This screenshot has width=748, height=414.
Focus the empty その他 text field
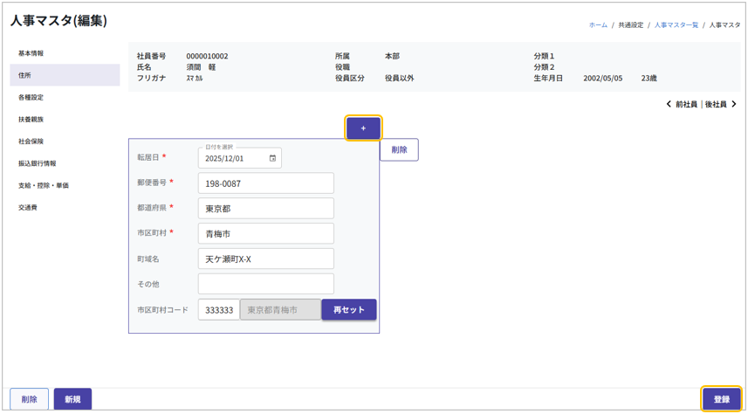265,284
